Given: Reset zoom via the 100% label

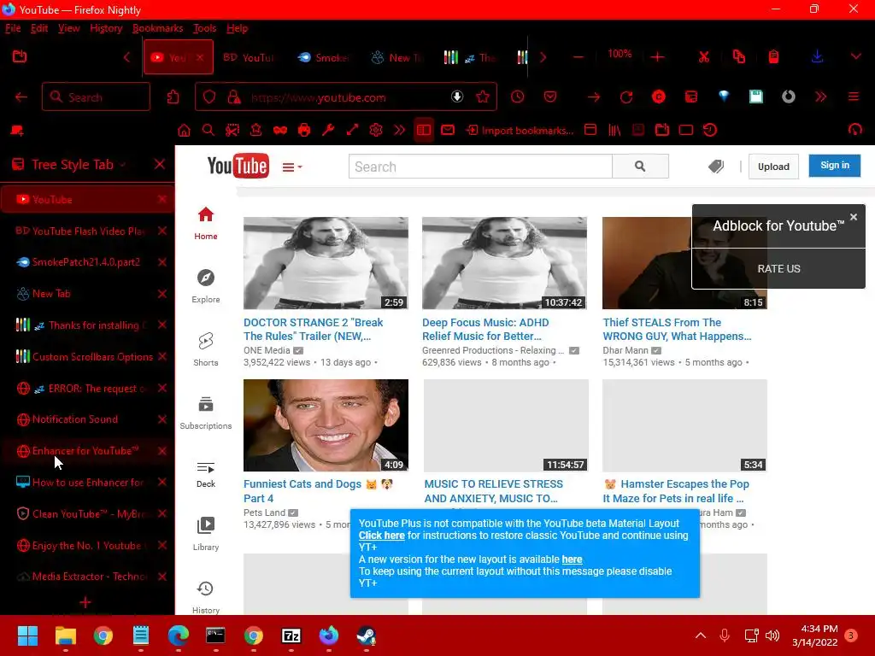Looking at the screenshot, I should (620, 54).
